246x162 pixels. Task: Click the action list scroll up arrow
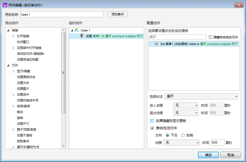coord(63,30)
